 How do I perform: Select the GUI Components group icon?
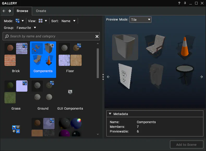(70, 92)
